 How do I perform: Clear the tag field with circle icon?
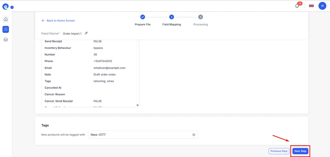[x=194, y=135]
